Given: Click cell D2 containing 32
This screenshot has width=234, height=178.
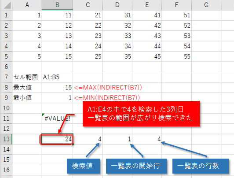Looking at the screenshot, I should pos(117,26).
